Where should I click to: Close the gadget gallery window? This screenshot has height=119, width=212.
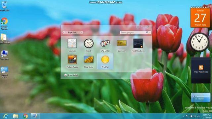[x=148, y=27]
